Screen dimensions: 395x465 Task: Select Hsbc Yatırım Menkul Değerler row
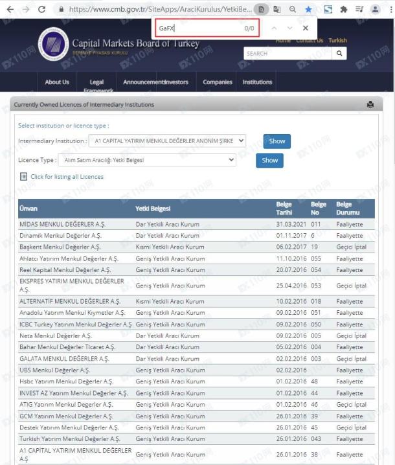[x=196, y=381]
